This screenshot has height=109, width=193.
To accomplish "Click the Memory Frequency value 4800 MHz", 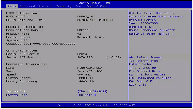I will (x=87, y=81).
